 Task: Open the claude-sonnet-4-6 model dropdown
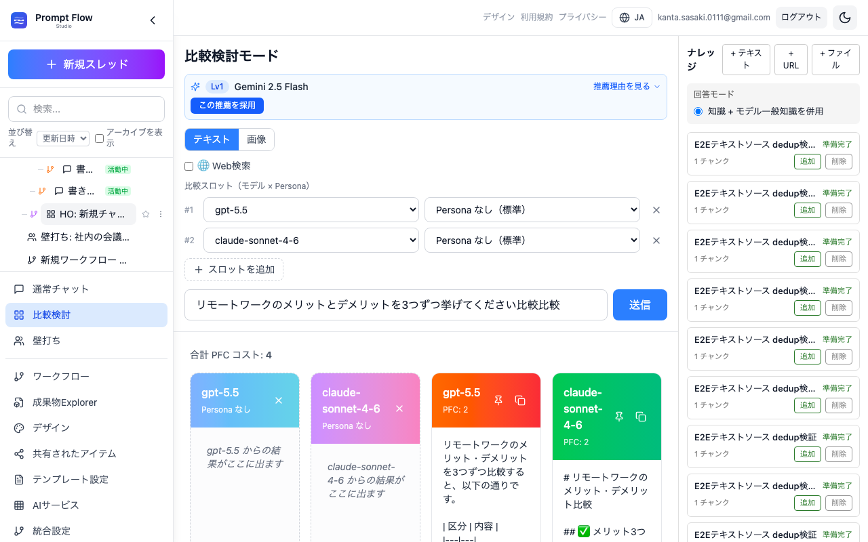coord(311,241)
